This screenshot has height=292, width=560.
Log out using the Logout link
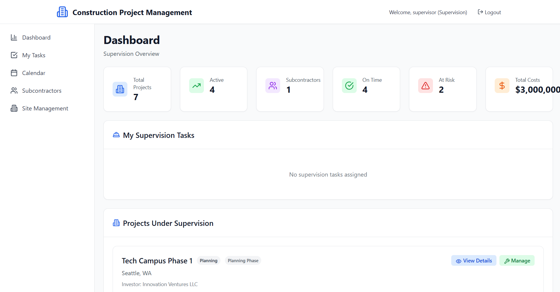click(x=489, y=12)
